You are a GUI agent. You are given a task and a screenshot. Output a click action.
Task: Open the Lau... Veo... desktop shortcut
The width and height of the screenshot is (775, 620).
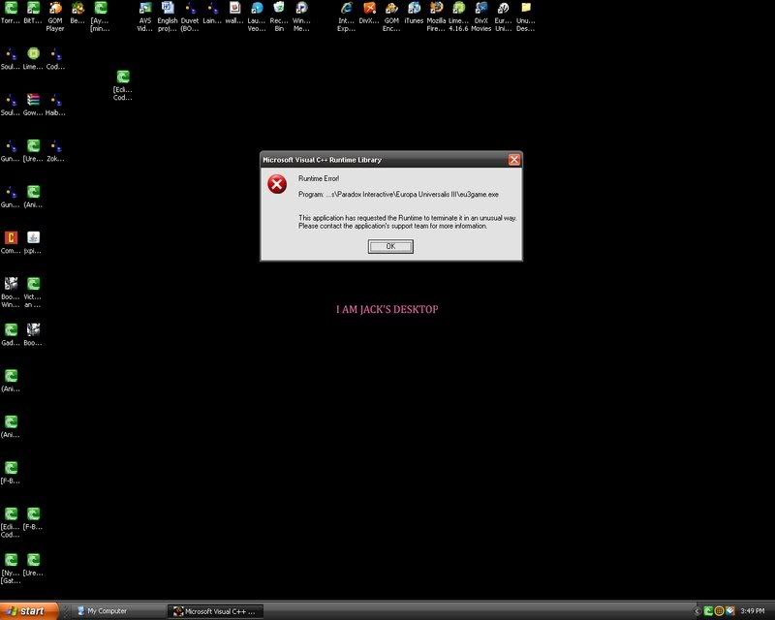(x=257, y=16)
